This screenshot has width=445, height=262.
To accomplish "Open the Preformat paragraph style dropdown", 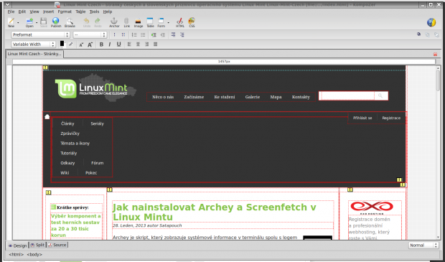I will (41, 34).
